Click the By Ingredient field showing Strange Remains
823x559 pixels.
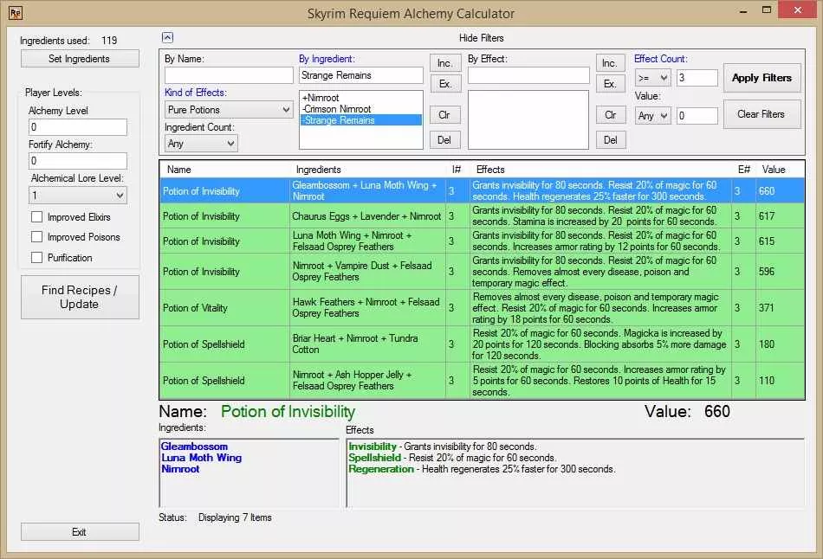pos(361,75)
